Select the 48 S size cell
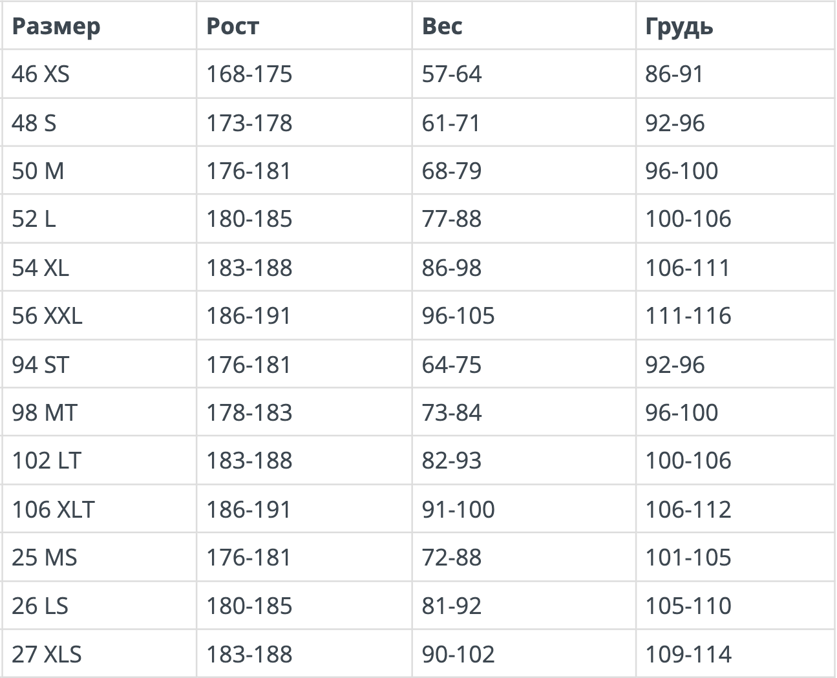 click(x=99, y=122)
